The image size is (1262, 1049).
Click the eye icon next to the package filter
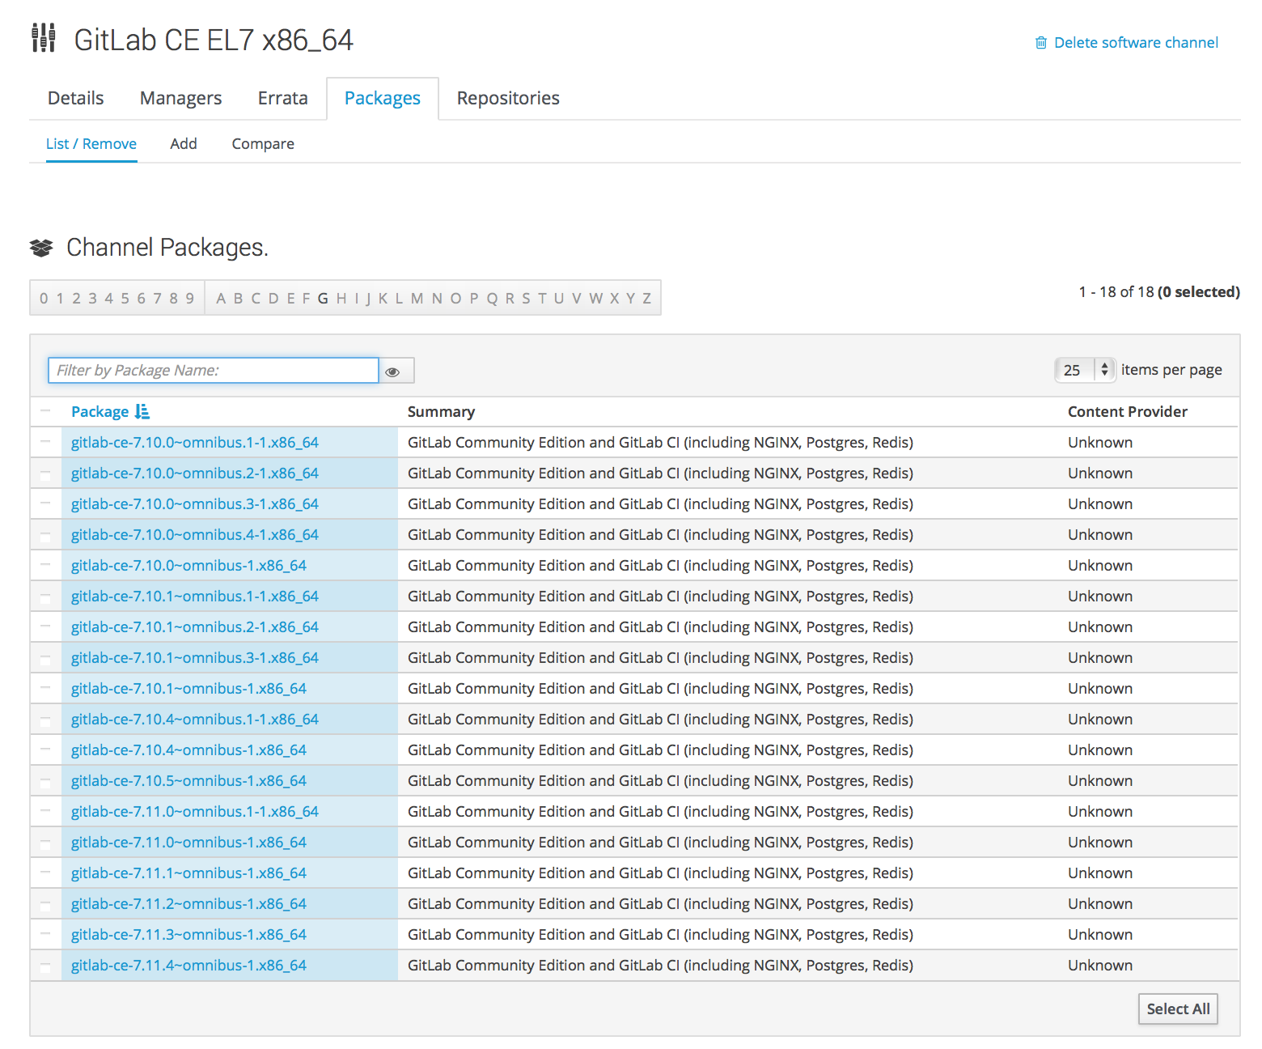coord(394,371)
